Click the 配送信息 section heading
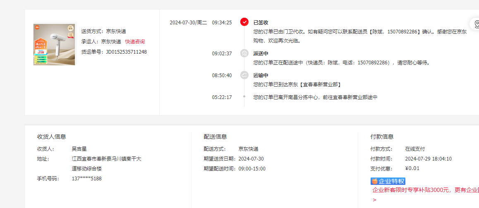Image resolution: width=479 pixels, height=208 pixels. point(216,137)
